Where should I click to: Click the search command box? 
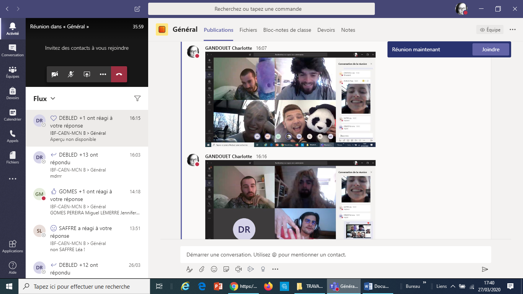point(261,9)
